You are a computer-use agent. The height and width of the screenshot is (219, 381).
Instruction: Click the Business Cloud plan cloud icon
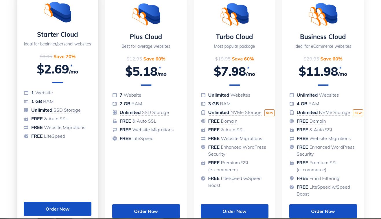[x=323, y=14]
